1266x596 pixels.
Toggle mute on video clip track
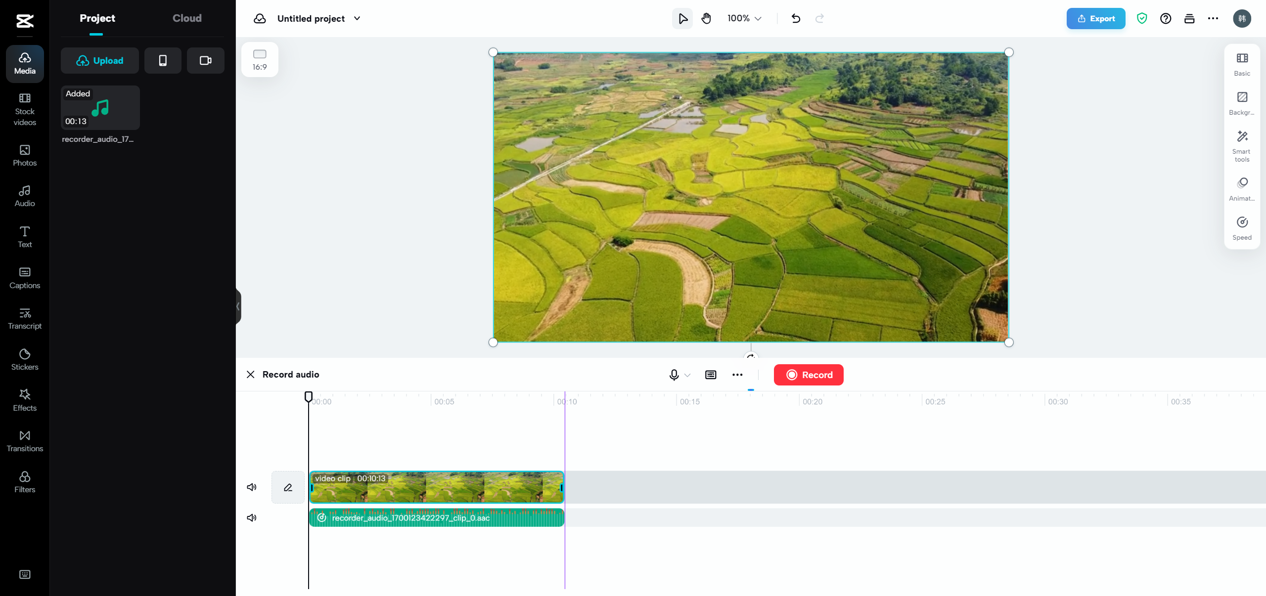click(252, 486)
